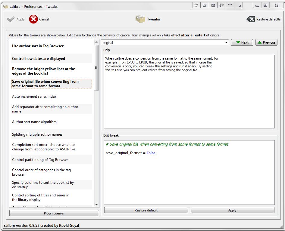Go to Previous search match
Screen dimensions: 285x231
(x=266, y=42)
